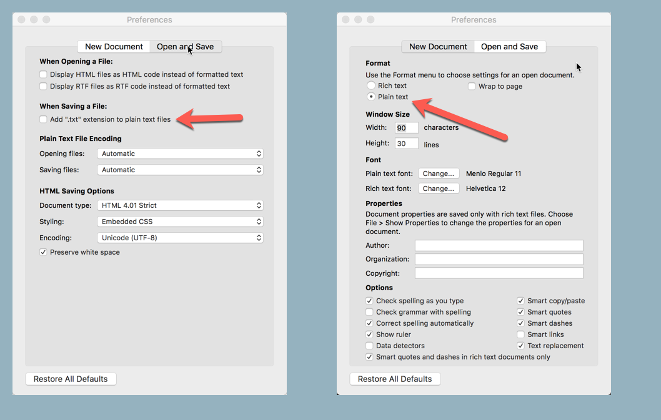The width and height of the screenshot is (661, 420).
Task: Click Change button for Rich text font
Action: click(x=439, y=188)
